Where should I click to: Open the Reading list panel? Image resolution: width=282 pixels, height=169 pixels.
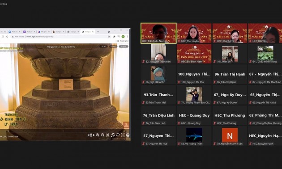point(123,41)
